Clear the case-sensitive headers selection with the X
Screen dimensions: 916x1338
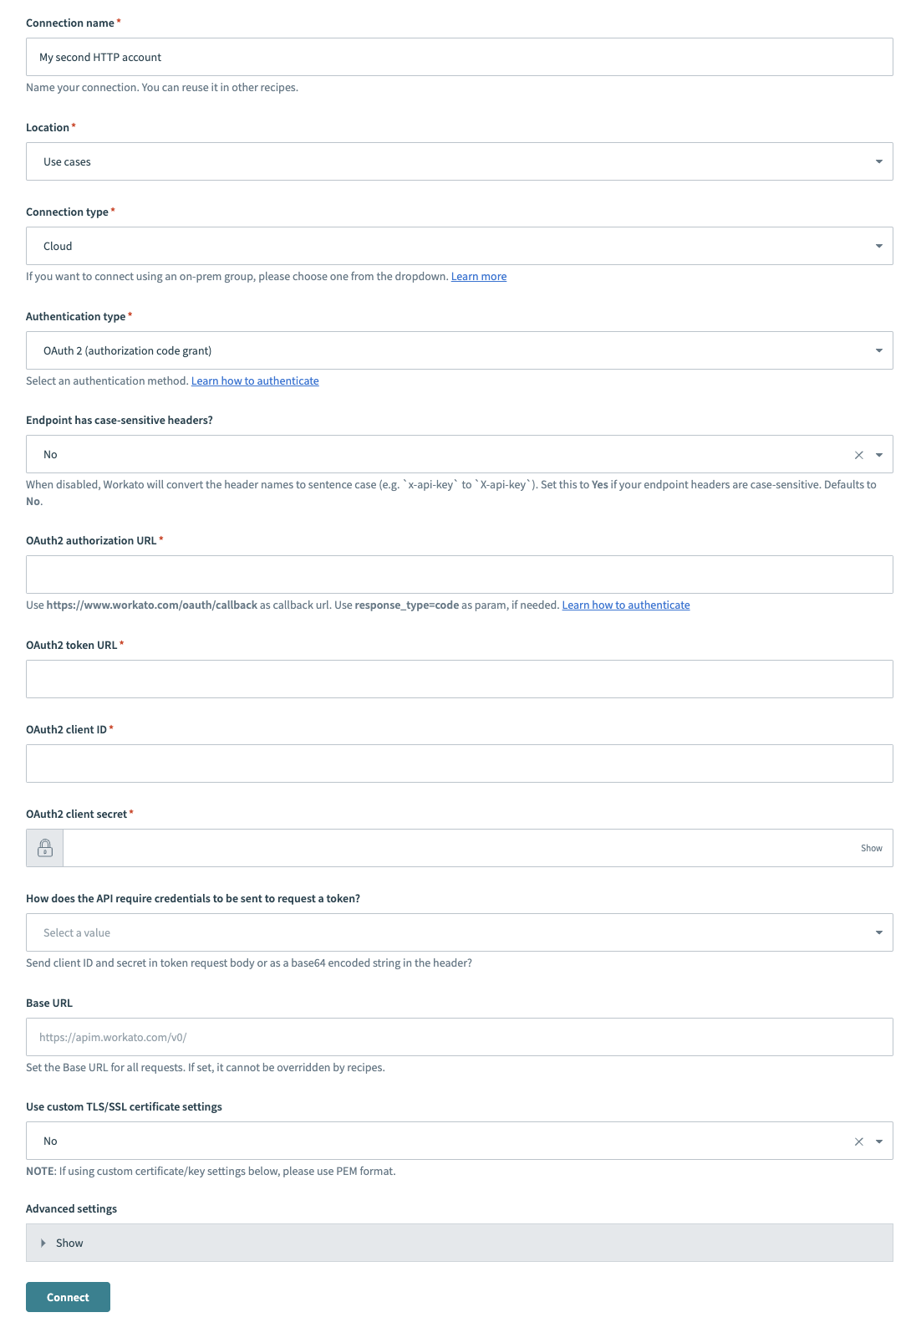click(857, 454)
